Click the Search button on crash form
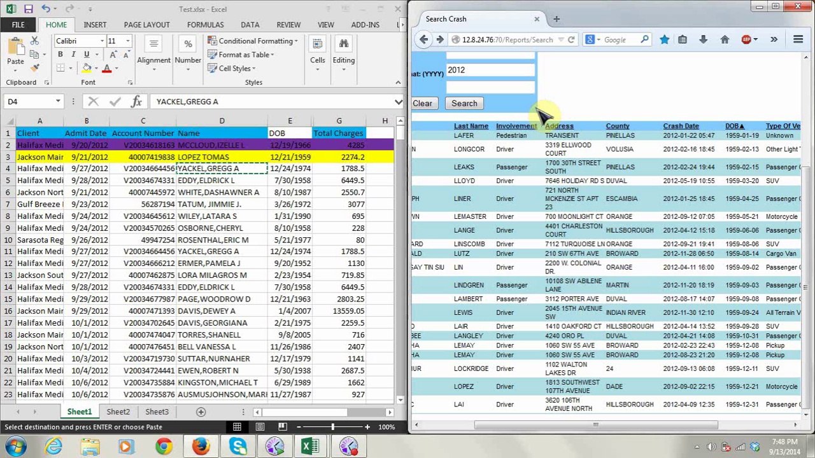Viewport: 815px width, 458px height. coord(464,104)
